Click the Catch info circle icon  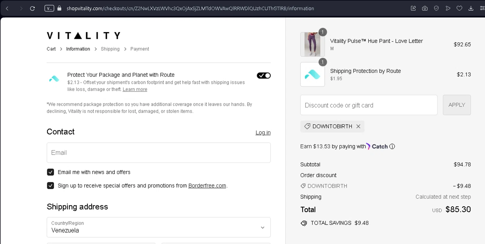tap(392, 147)
